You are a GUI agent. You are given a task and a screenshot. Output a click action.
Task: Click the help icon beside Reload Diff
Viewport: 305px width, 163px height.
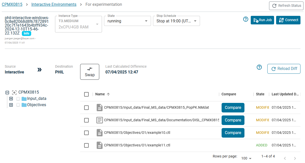coord(259,67)
